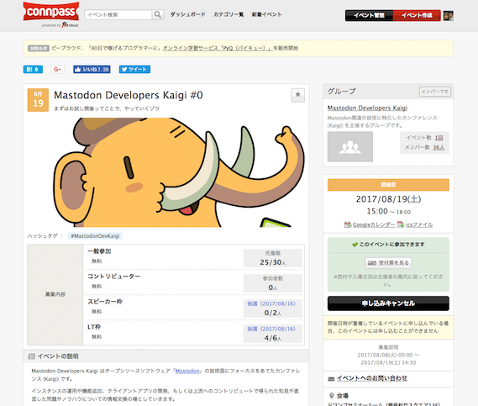This screenshot has height=406, width=478.
Task: Click the search magnifier icon
Action: [158, 14]
